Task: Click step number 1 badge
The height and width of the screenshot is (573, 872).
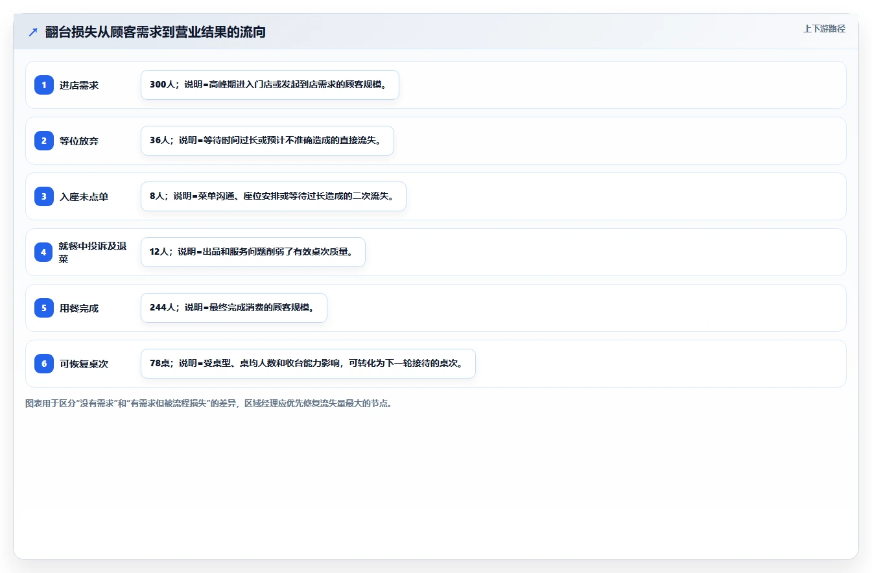Action: (44, 85)
